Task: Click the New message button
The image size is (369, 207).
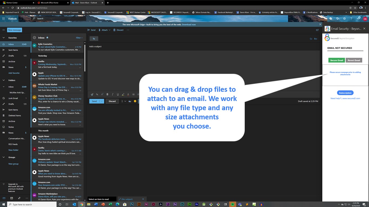Action: point(15,30)
